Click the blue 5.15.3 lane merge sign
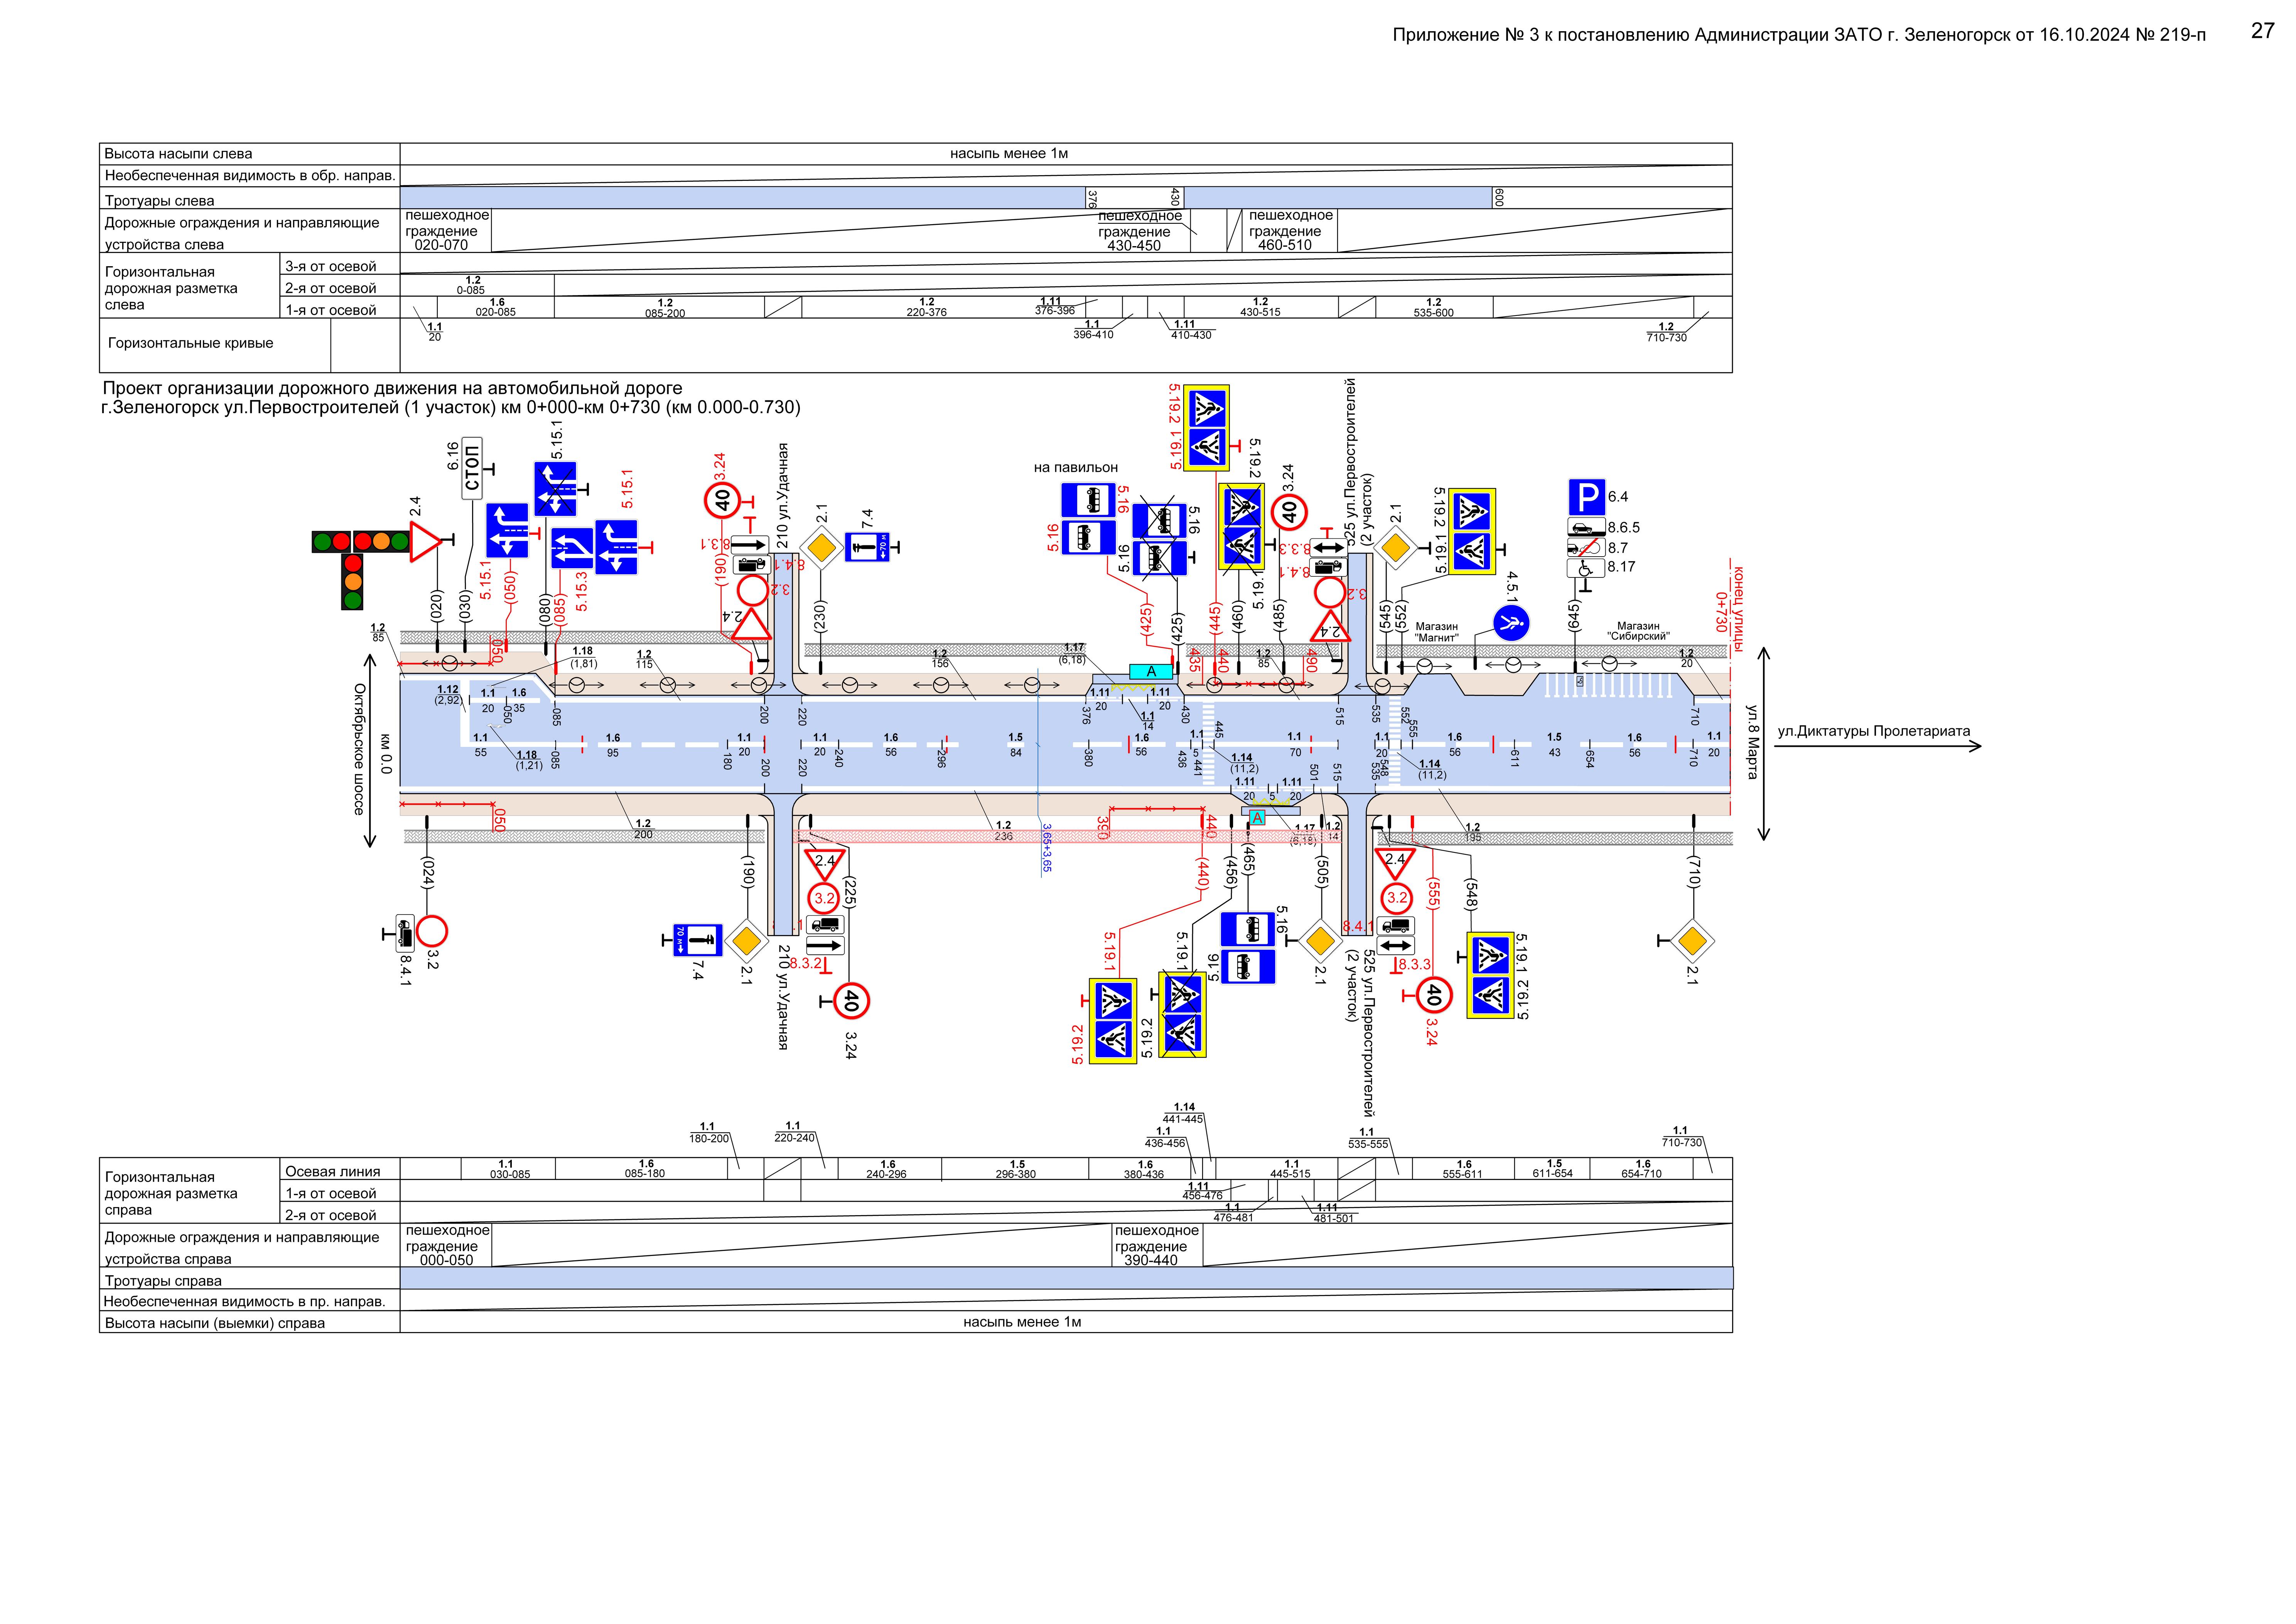Screen dimensions: 2296x1624 pos(572,549)
